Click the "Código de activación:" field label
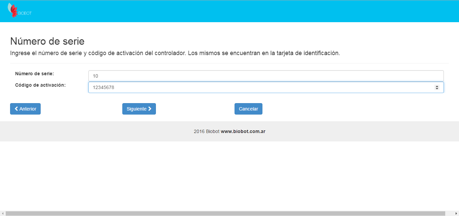The image size is (459, 216). [x=40, y=85]
